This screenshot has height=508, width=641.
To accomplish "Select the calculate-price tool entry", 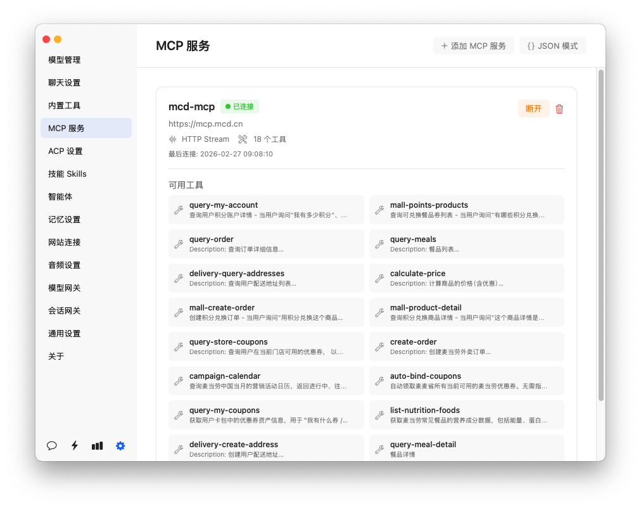I will pyautogui.click(x=466, y=278).
